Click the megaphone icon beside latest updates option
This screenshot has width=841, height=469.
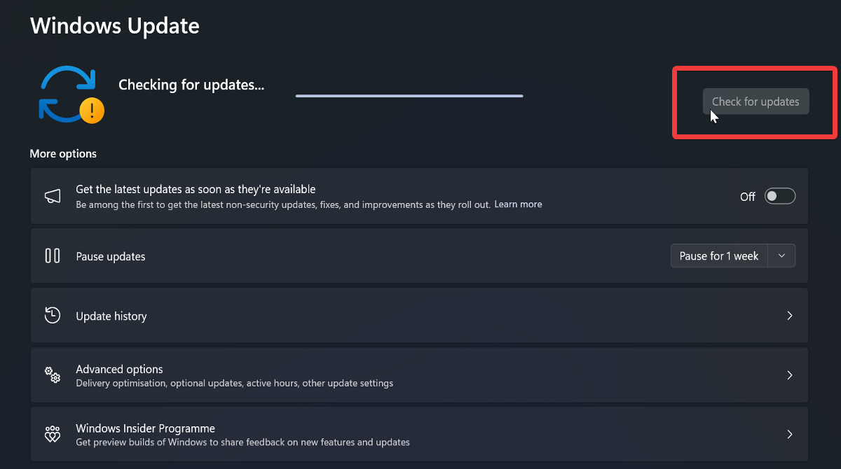coord(53,196)
